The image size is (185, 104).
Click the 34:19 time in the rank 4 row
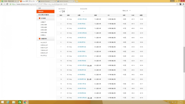click(x=141, y=33)
